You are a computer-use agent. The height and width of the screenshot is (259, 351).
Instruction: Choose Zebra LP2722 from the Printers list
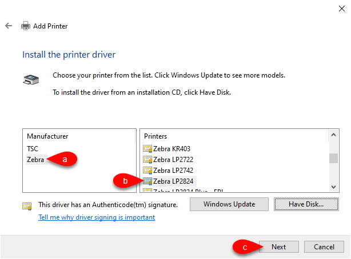[x=173, y=160]
